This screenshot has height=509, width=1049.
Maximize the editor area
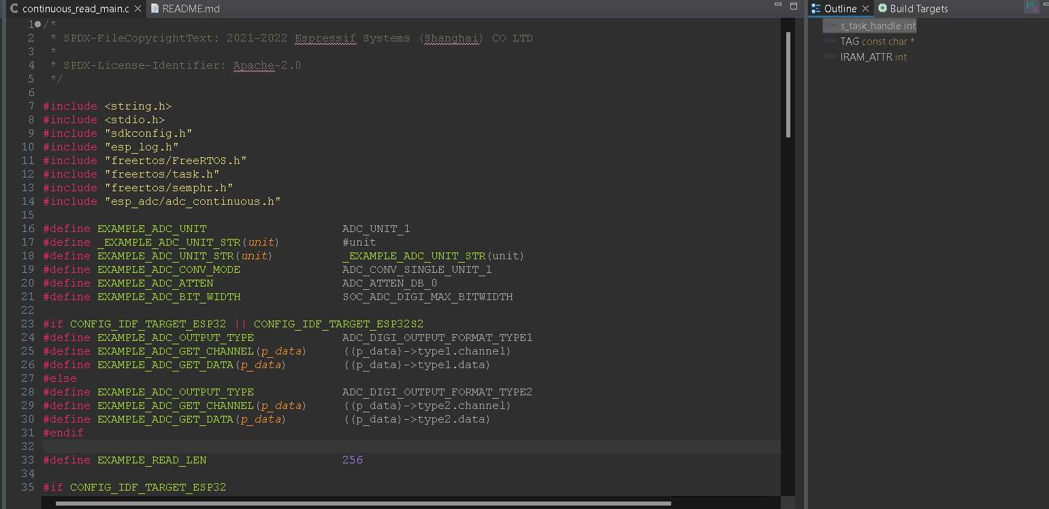click(x=793, y=5)
